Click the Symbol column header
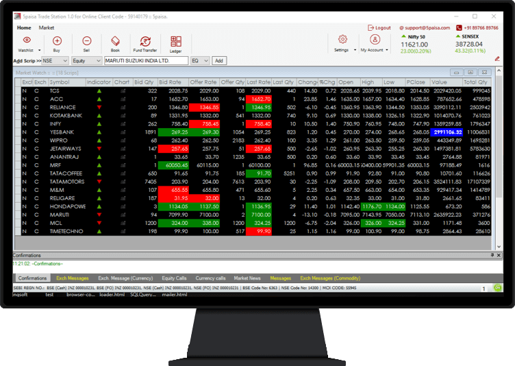 tap(67, 82)
